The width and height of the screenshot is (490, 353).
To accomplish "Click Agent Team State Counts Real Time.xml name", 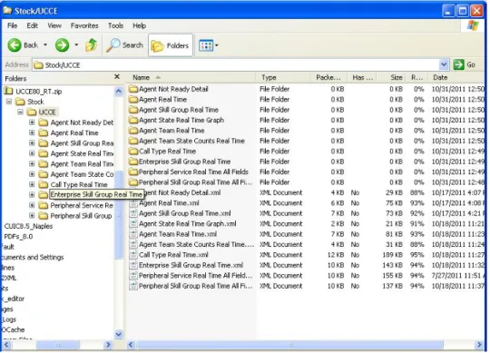I will tap(196, 245).
